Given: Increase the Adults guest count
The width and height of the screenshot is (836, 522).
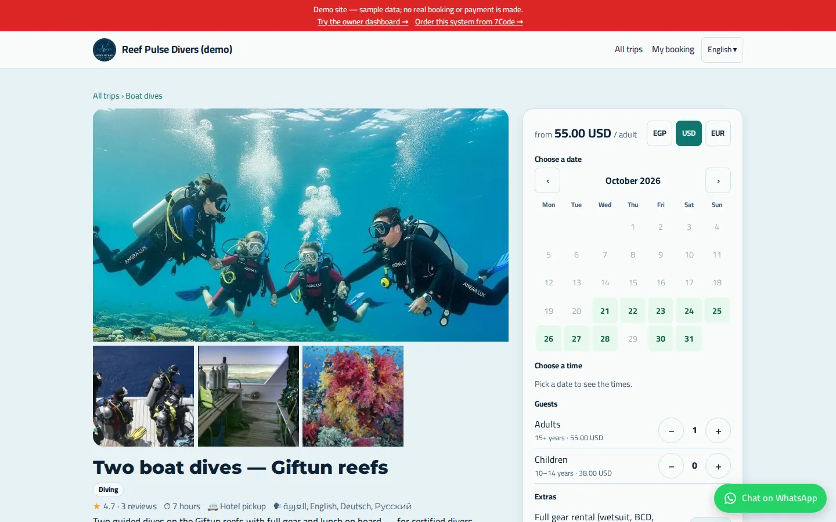Looking at the screenshot, I should [718, 431].
